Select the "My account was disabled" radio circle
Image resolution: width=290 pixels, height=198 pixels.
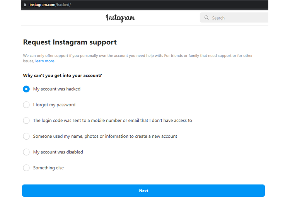coord(26,152)
